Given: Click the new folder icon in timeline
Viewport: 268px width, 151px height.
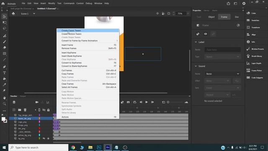Looking at the screenshot, I should (x=20, y=110).
